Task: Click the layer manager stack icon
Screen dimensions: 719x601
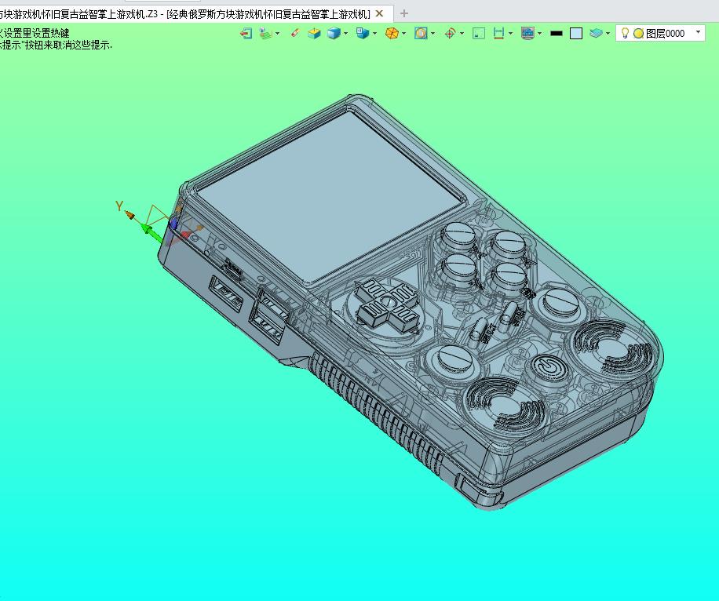Action: click(596, 34)
